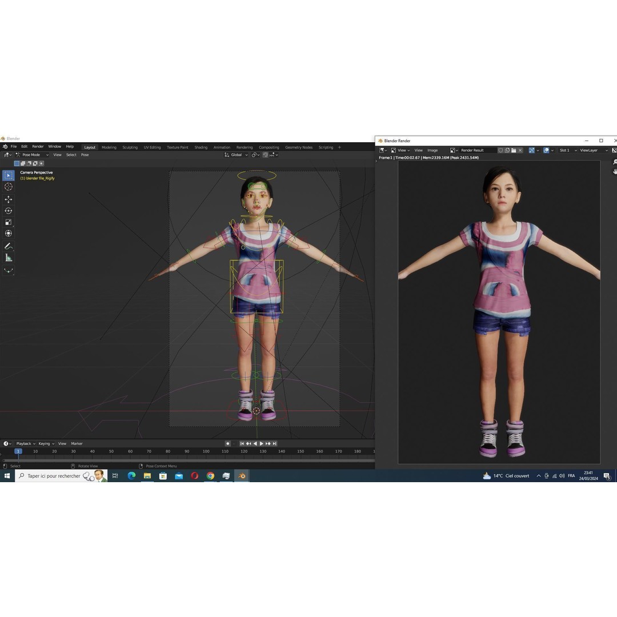
Task: Open the Pose Mode dropdown
Action: point(32,155)
